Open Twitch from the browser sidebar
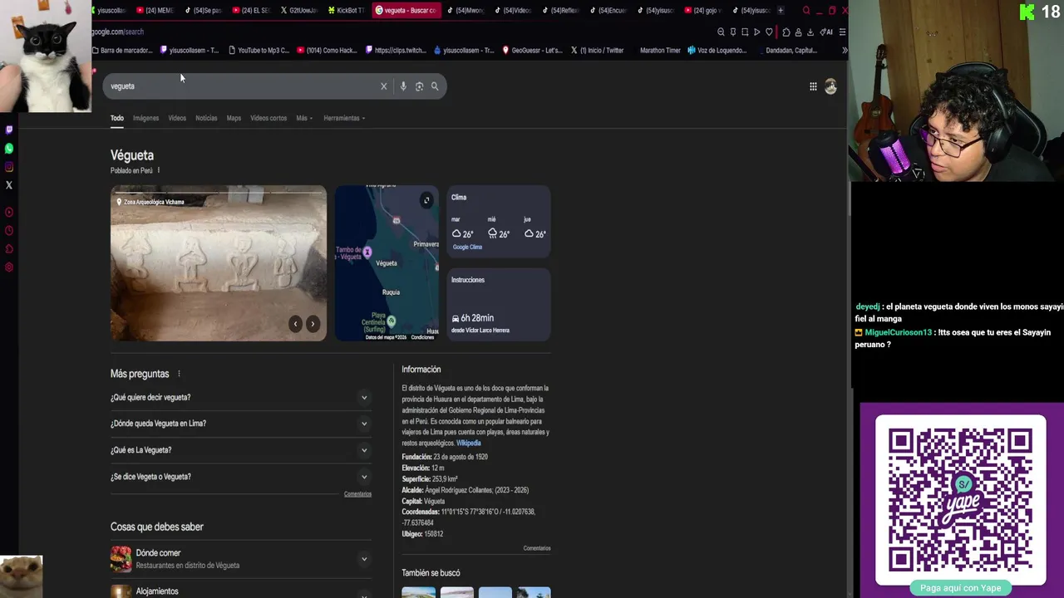The image size is (1064, 598). coord(9,130)
